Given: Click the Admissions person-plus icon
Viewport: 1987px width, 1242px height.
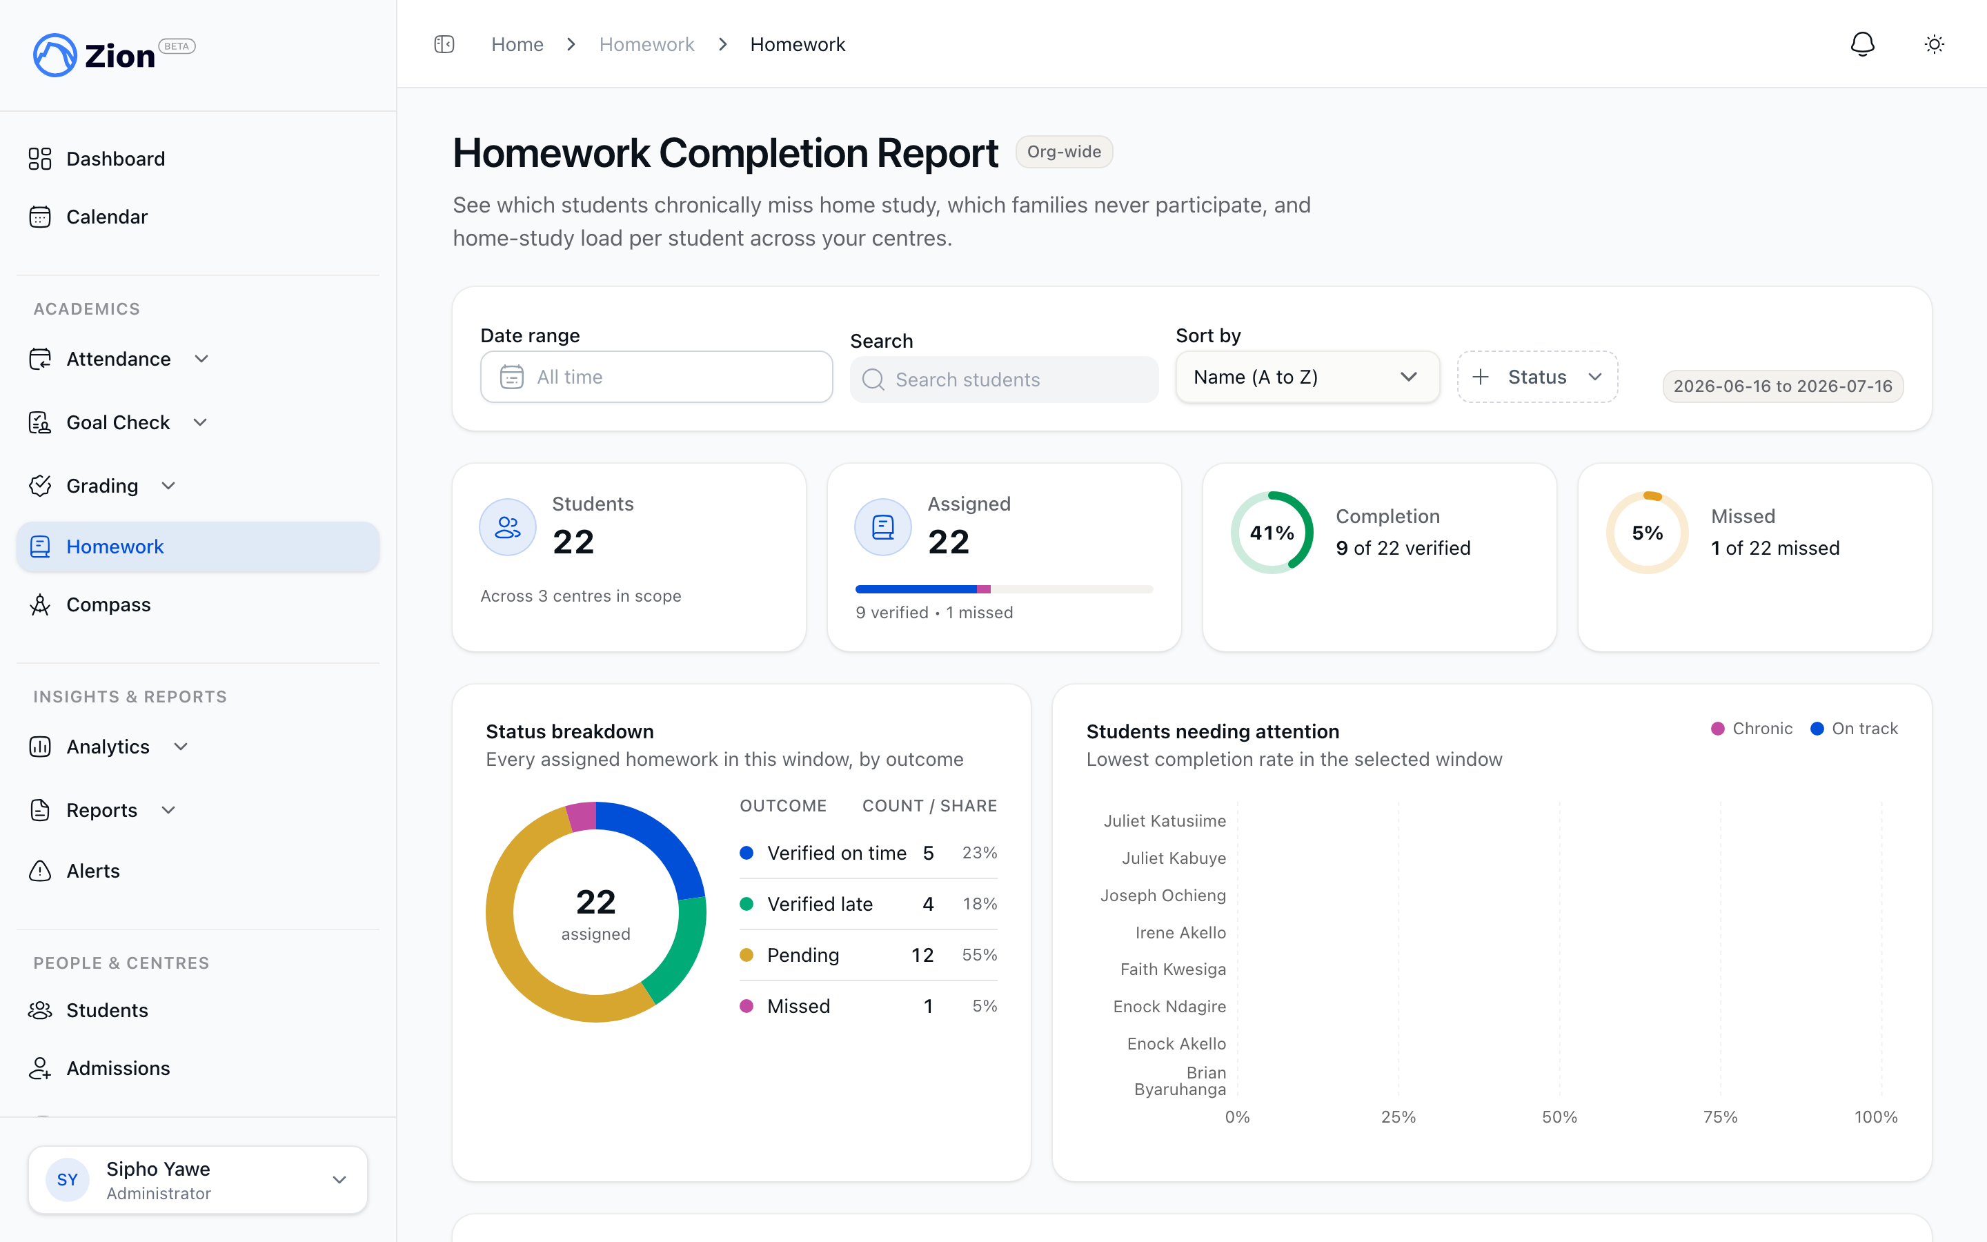Looking at the screenshot, I should 40,1068.
